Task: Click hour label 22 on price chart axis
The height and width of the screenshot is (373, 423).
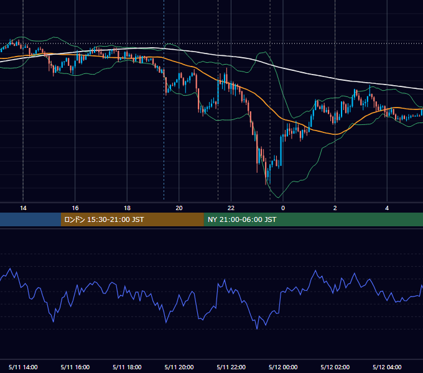Action: pos(231,208)
